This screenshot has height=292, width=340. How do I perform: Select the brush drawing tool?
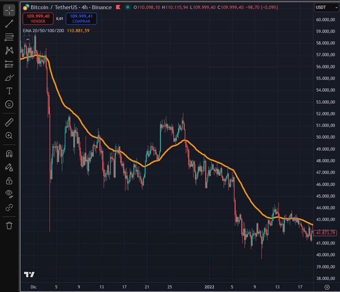tap(9, 77)
